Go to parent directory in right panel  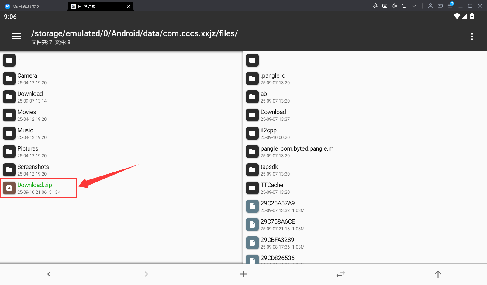point(365,60)
